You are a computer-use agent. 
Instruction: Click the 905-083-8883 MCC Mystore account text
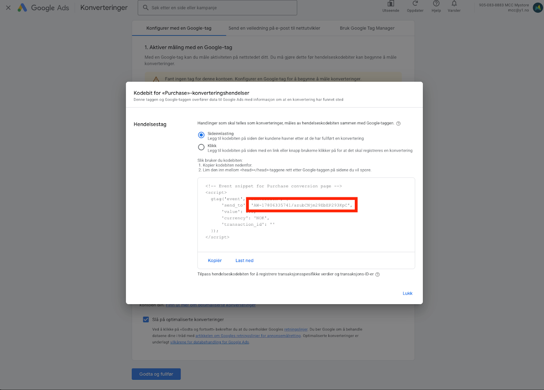[504, 5]
